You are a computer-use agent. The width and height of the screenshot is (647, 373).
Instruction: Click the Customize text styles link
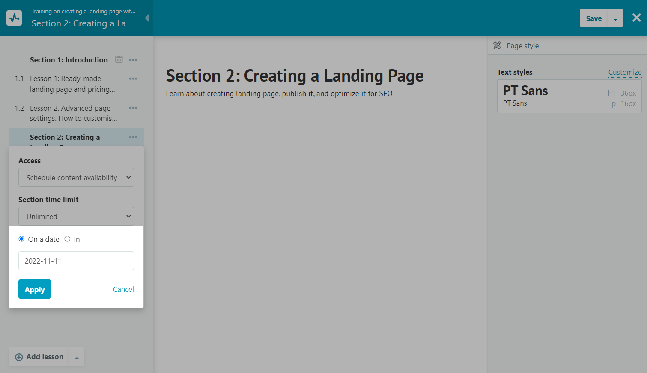click(x=625, y=72)
